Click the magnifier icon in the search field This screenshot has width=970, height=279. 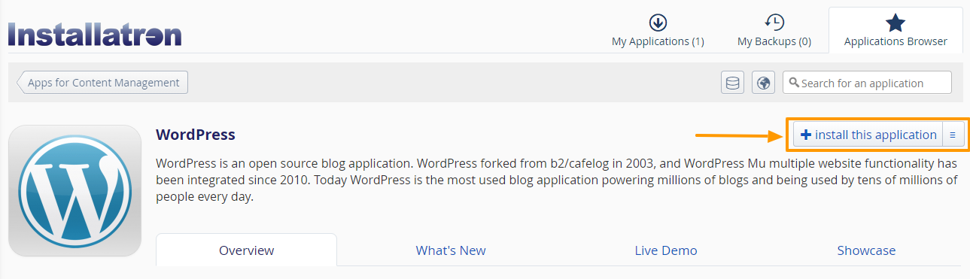[x=793, y=83]
